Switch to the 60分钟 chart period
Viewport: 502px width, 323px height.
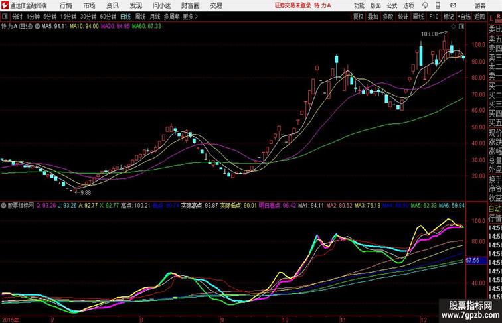(x=108, y=17)
